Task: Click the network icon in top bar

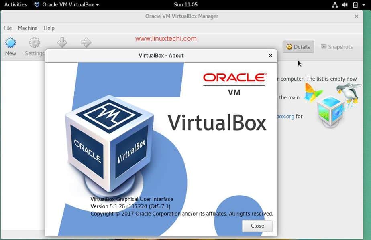Action: click(335, 5)
